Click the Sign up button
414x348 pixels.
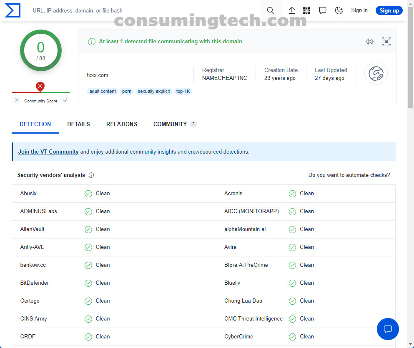point(389,10)
